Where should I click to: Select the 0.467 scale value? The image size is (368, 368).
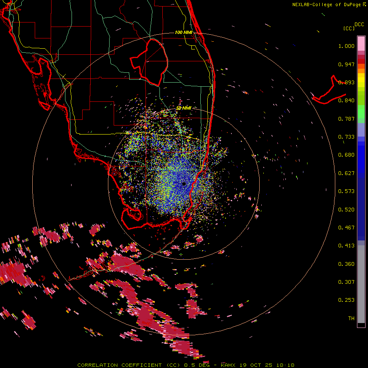pos(346,228)
